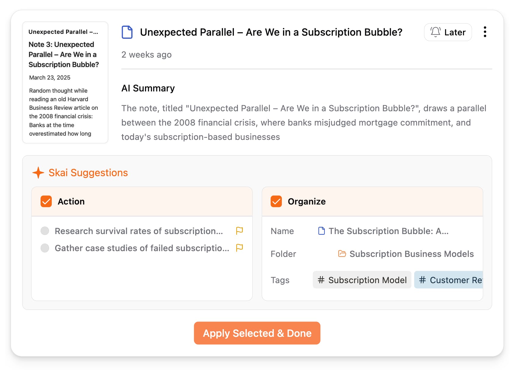This screenshot has width=516, height=370.
Task: Open the three-dot more options menu
Action: pyautogui.click(x=485, y=32)
